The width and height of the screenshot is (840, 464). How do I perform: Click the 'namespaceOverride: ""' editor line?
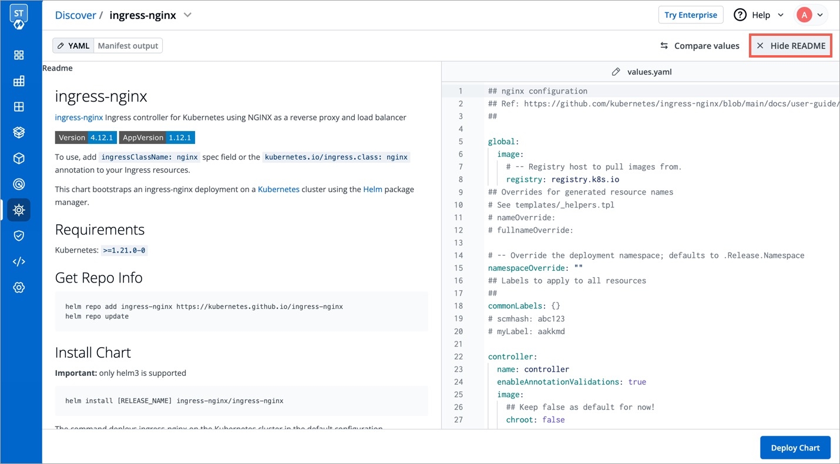point(535,268)
